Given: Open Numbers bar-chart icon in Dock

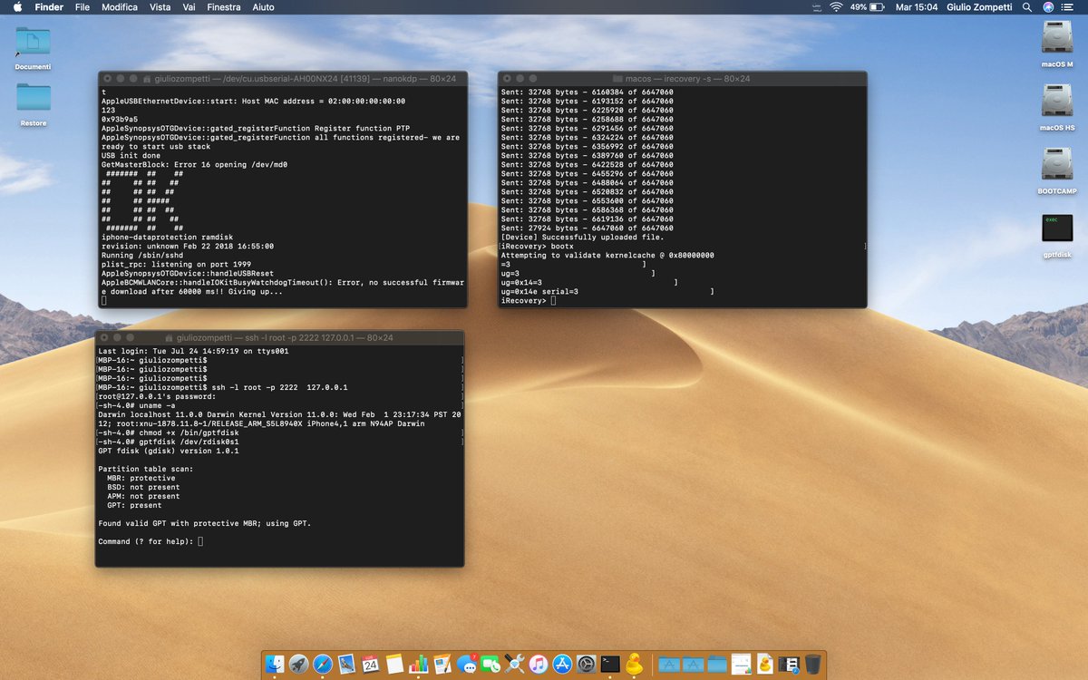Looking at the screenshot, I should point(418,665).
